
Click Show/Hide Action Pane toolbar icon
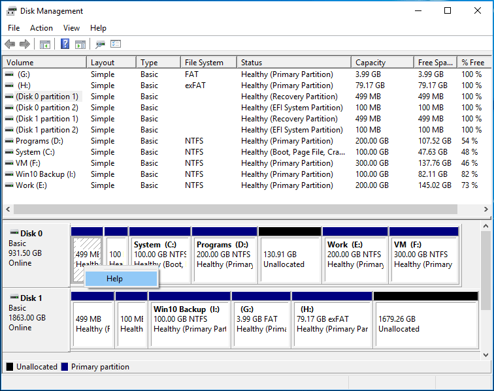(x=80, y=44)
